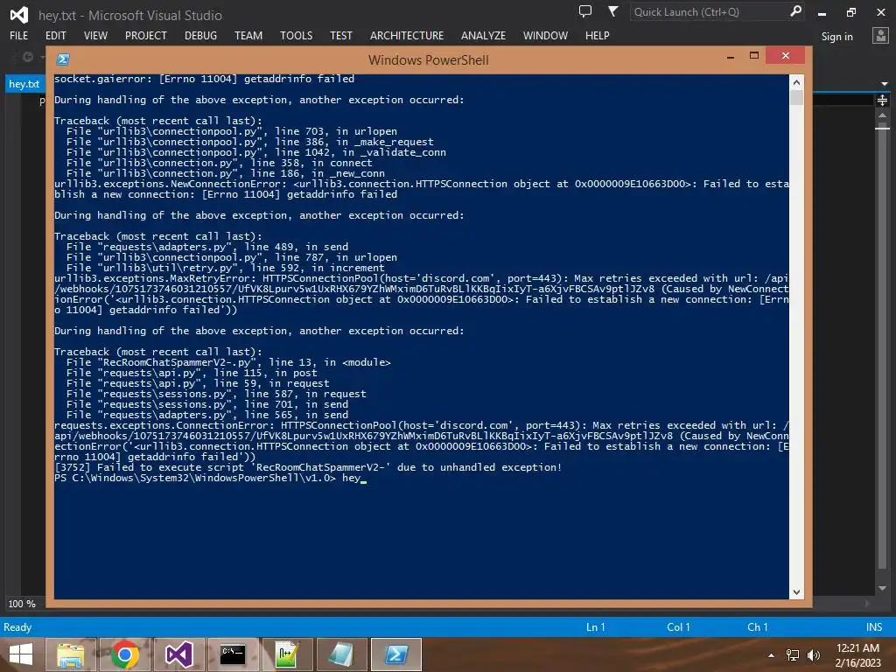
Task: Open the TEAM menu
Action: 248,35
